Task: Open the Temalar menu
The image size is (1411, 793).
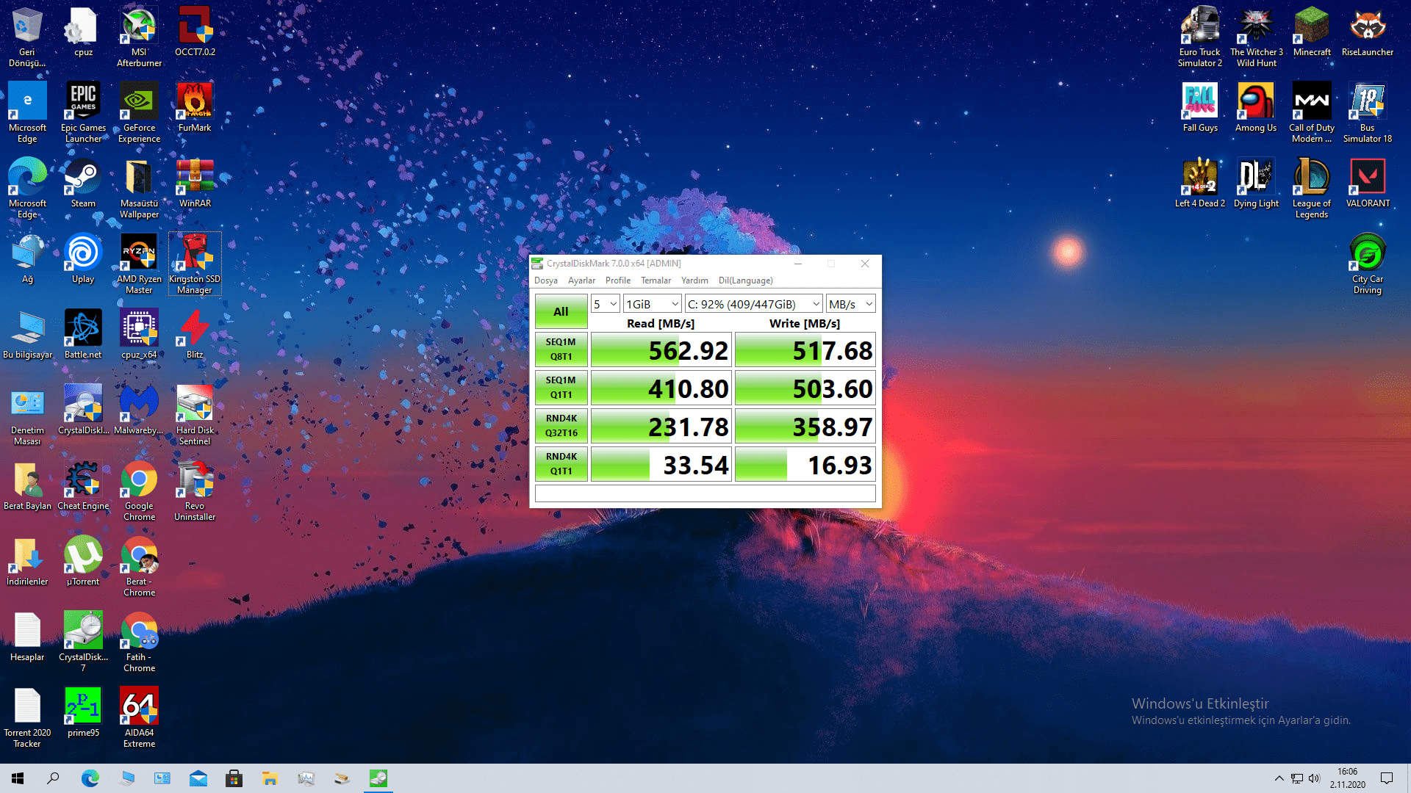Action: click(x=656, y=280)
